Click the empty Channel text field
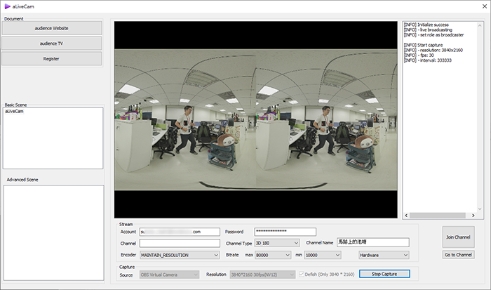 pos(179,243)
